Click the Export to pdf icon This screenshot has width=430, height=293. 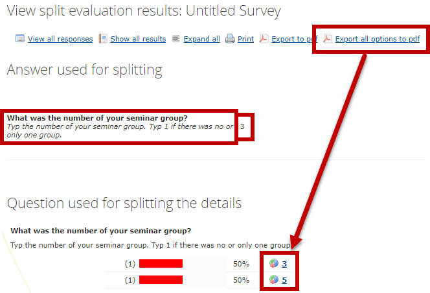tap(264, 38)
